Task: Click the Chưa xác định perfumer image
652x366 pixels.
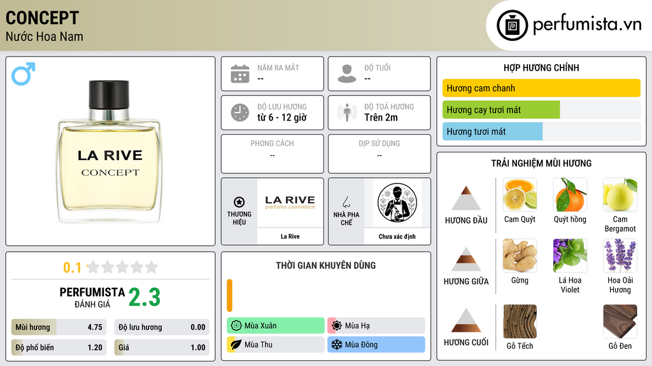Action: pos(397,203)
